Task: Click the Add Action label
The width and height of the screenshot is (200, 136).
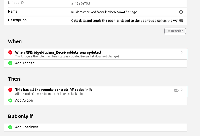Action: tap(24, 100)
